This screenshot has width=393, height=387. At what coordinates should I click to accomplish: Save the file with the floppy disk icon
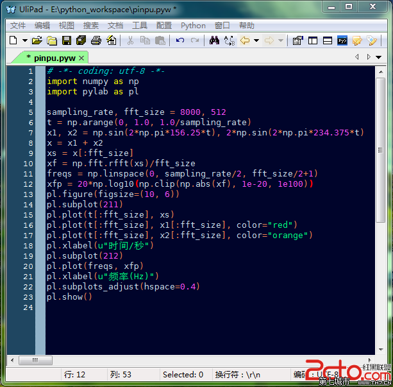67,40
